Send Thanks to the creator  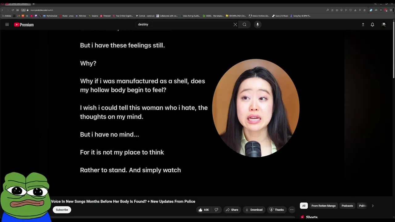pyautogui.click(x=276, y=210)
